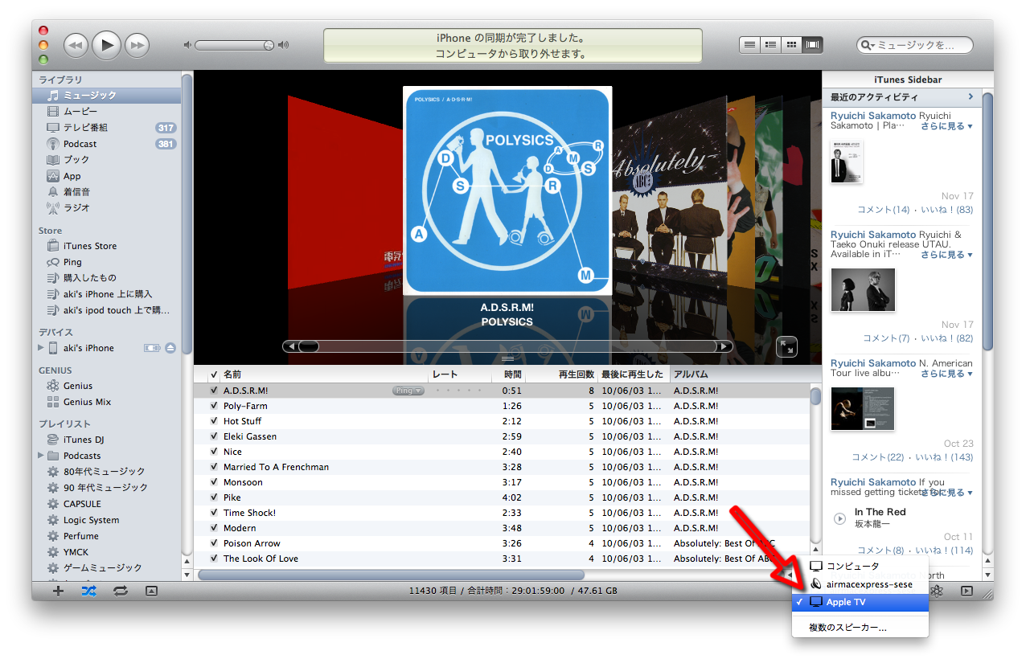Add a new playlist with the plus icon
This screenshot has width=1026, height=659.
[58, 591]
